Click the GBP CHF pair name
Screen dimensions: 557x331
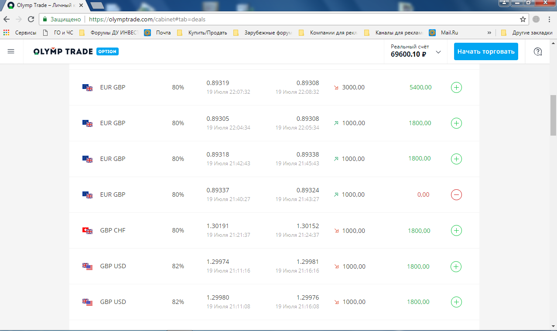pos(113,230)
